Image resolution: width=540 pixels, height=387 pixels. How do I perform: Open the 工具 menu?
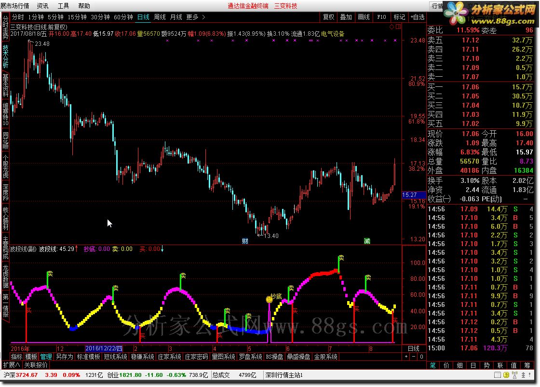[63, 6]
